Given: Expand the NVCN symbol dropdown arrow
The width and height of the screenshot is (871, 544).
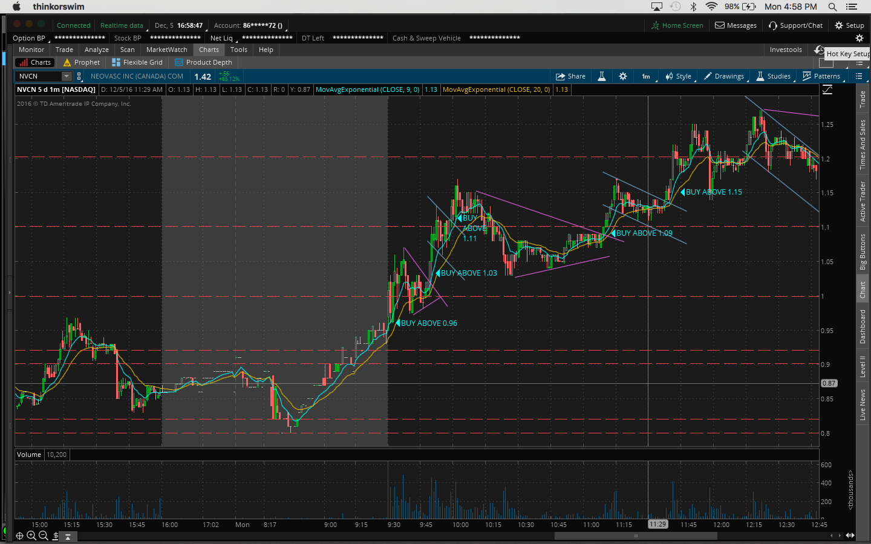Looking at the screenshot, I should [x=67, y=76].
